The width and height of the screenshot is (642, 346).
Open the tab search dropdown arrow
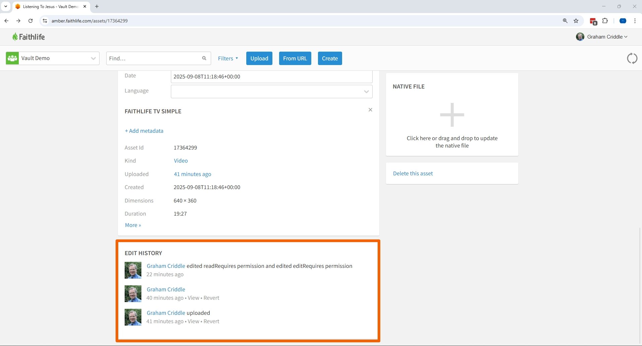coord(6,6)
